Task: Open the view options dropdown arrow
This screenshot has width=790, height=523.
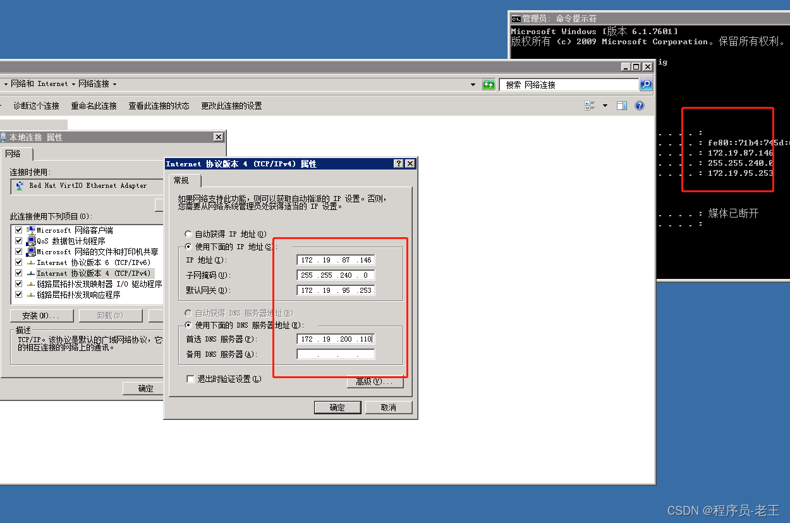Action: [x=605, y=106]
